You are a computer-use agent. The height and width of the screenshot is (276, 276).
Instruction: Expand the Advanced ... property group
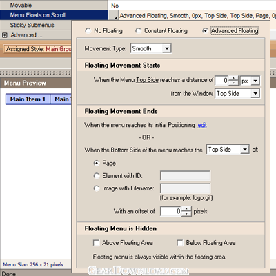point(5,35)
